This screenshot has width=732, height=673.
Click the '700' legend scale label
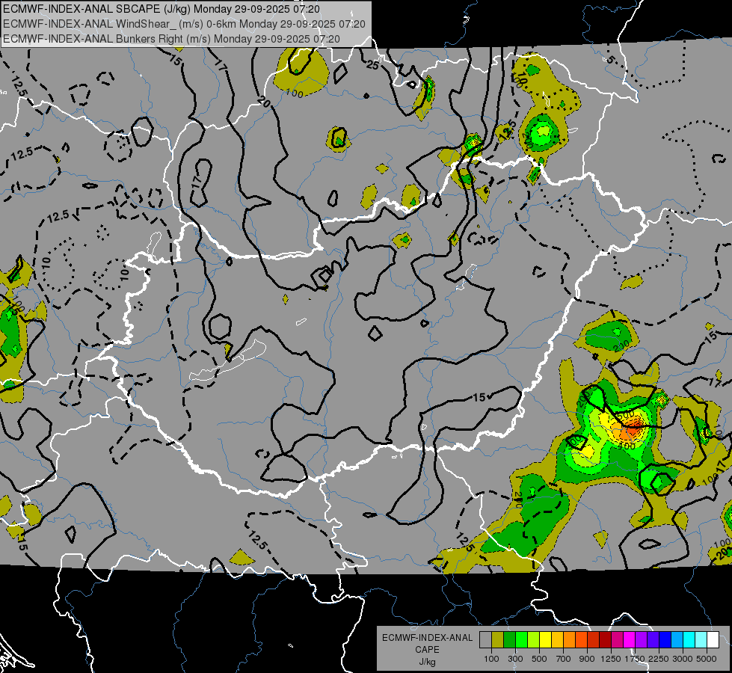click(564, 659)
